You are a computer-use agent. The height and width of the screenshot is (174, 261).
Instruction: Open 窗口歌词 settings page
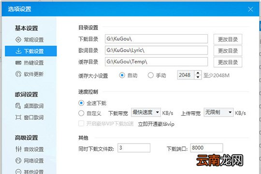pos(31,117)
